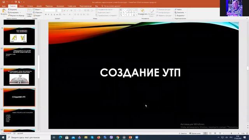Open the font size combo box

59,10
